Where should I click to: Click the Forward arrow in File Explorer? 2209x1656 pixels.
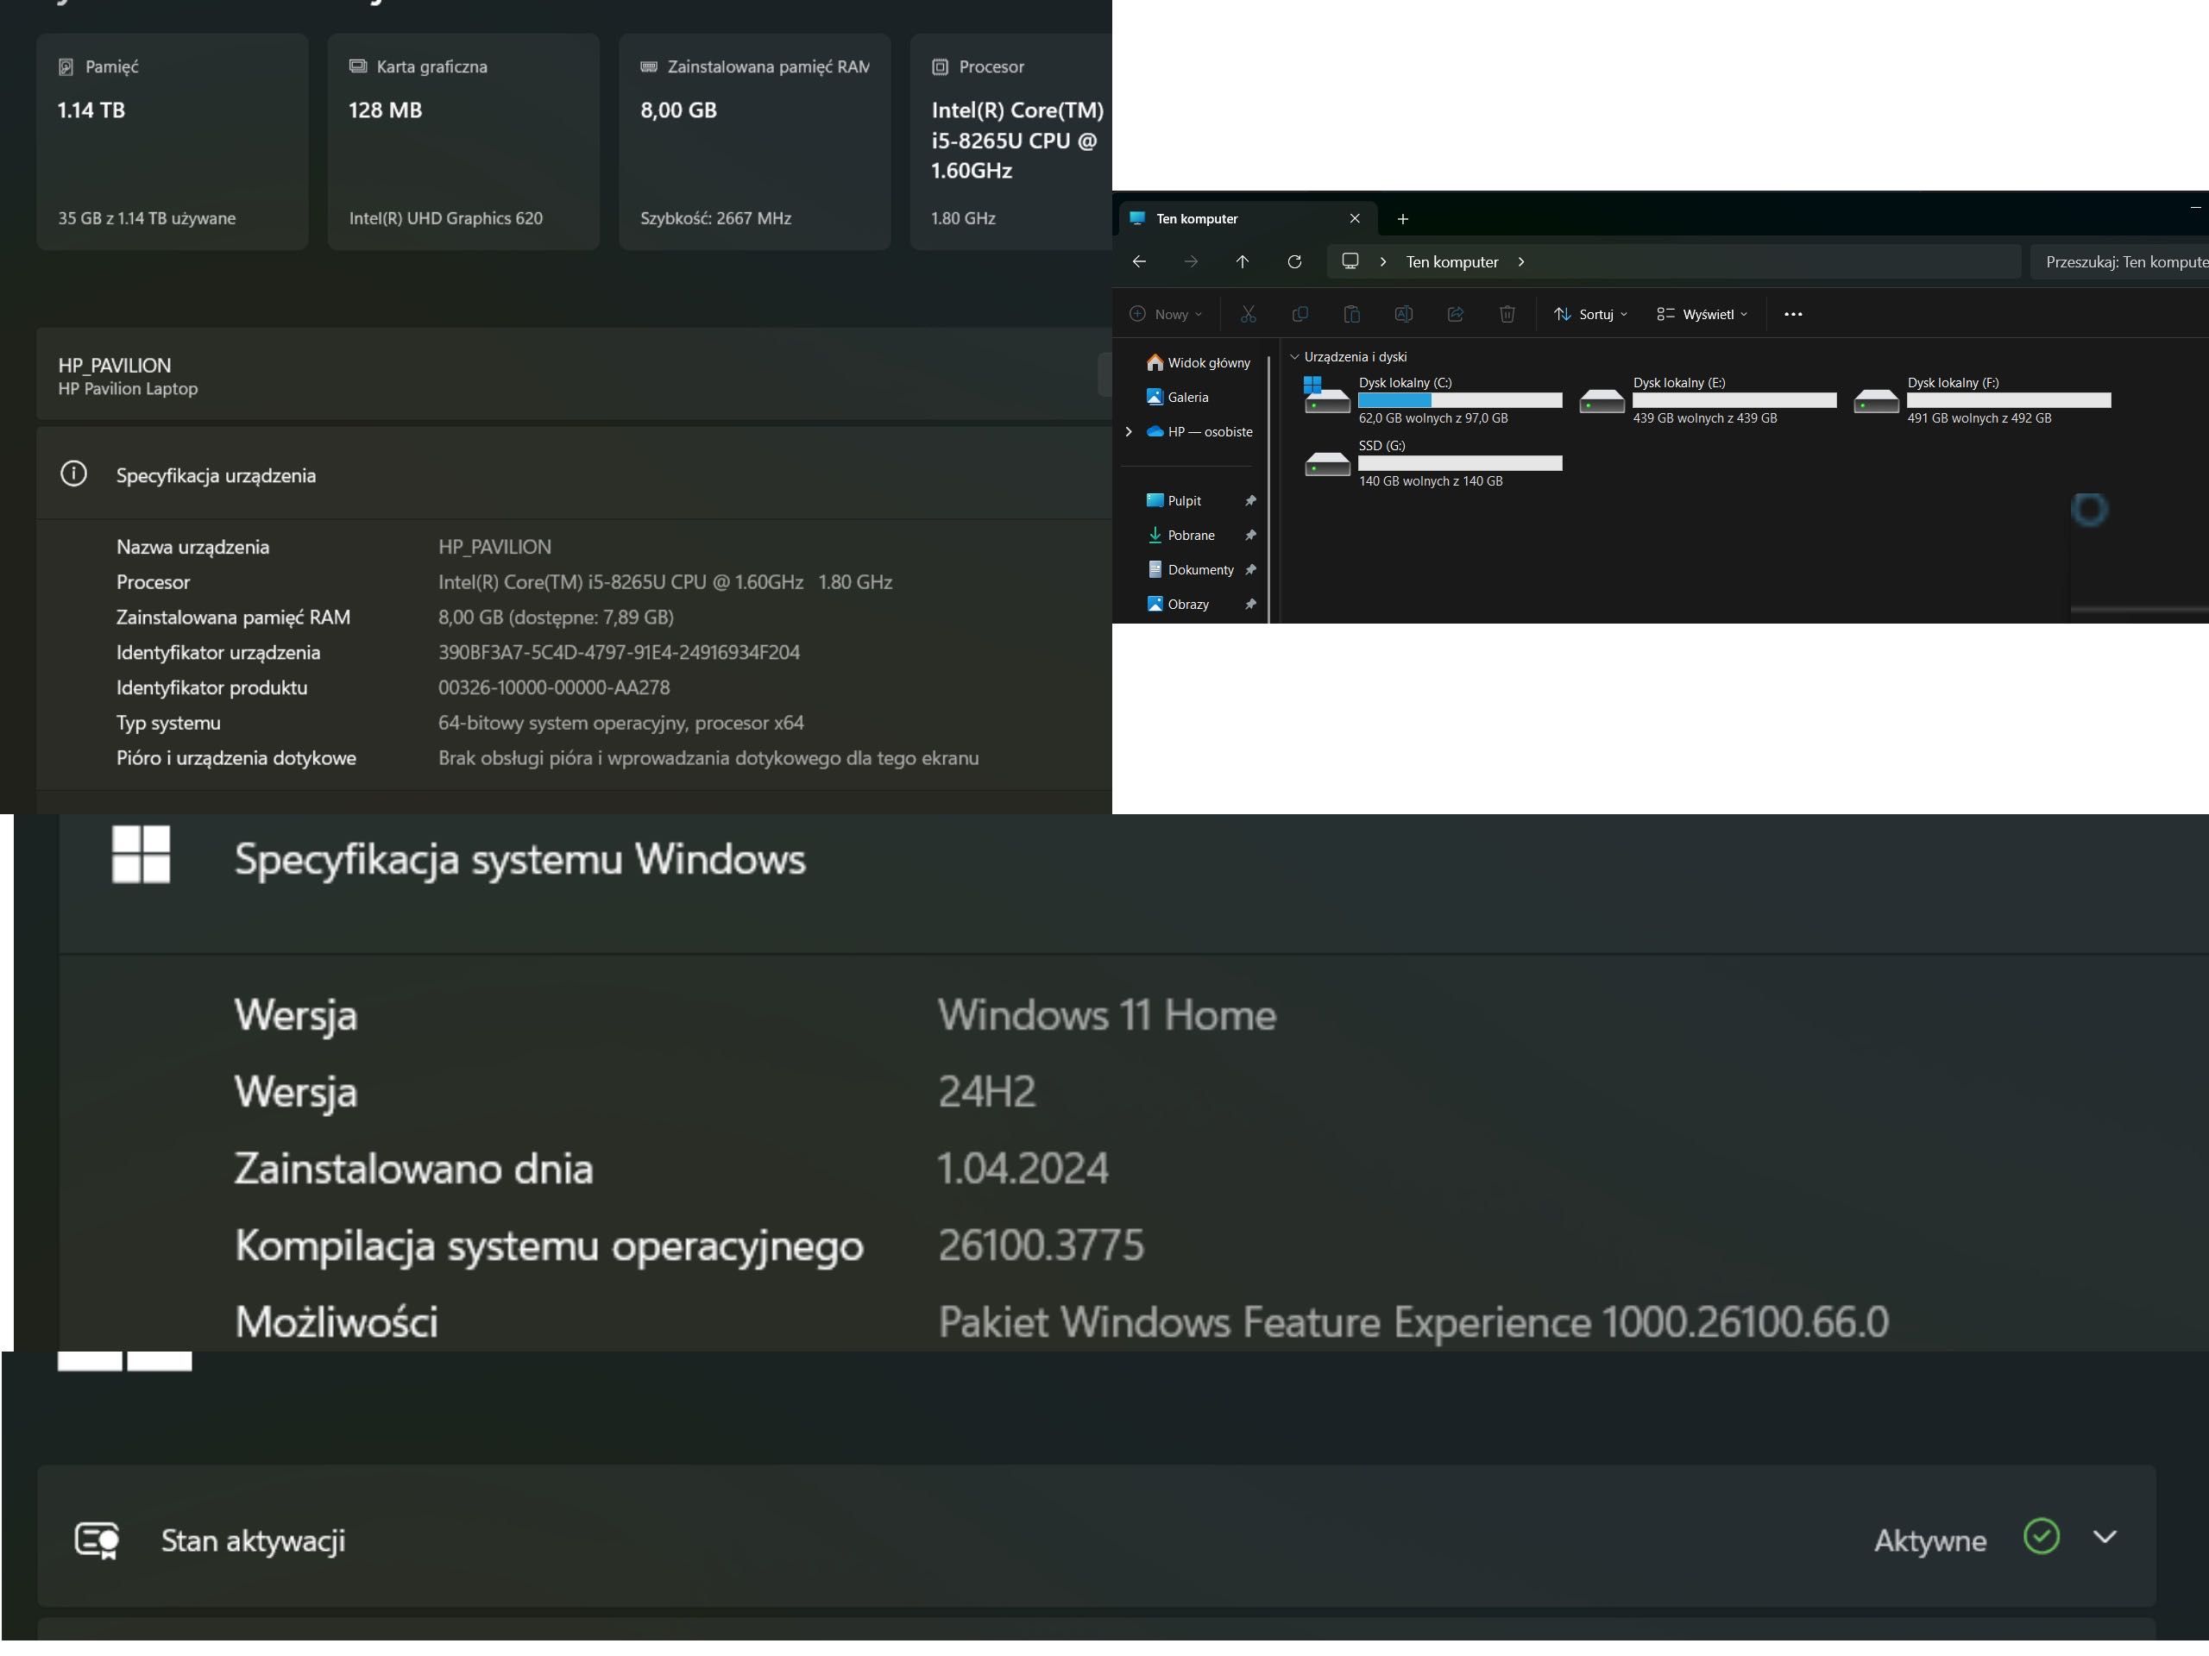tap(1191, 261)
